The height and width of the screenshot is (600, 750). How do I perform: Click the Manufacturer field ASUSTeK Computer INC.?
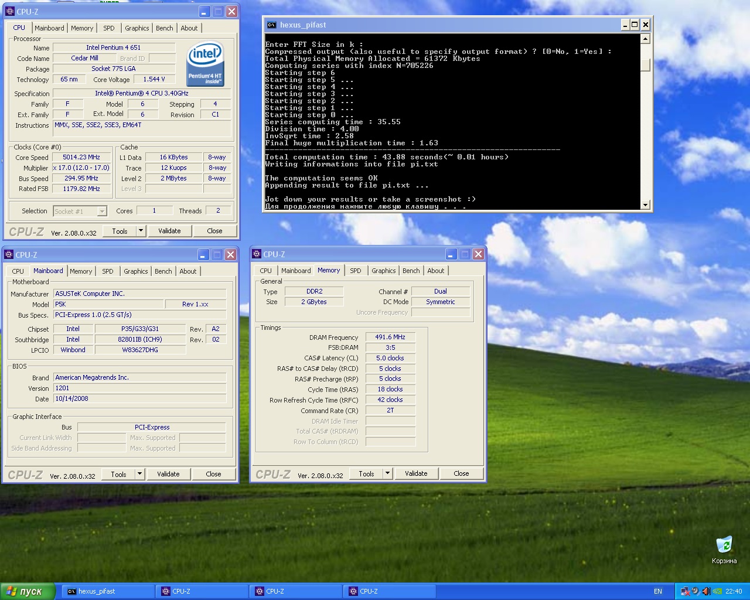(139, 294)
